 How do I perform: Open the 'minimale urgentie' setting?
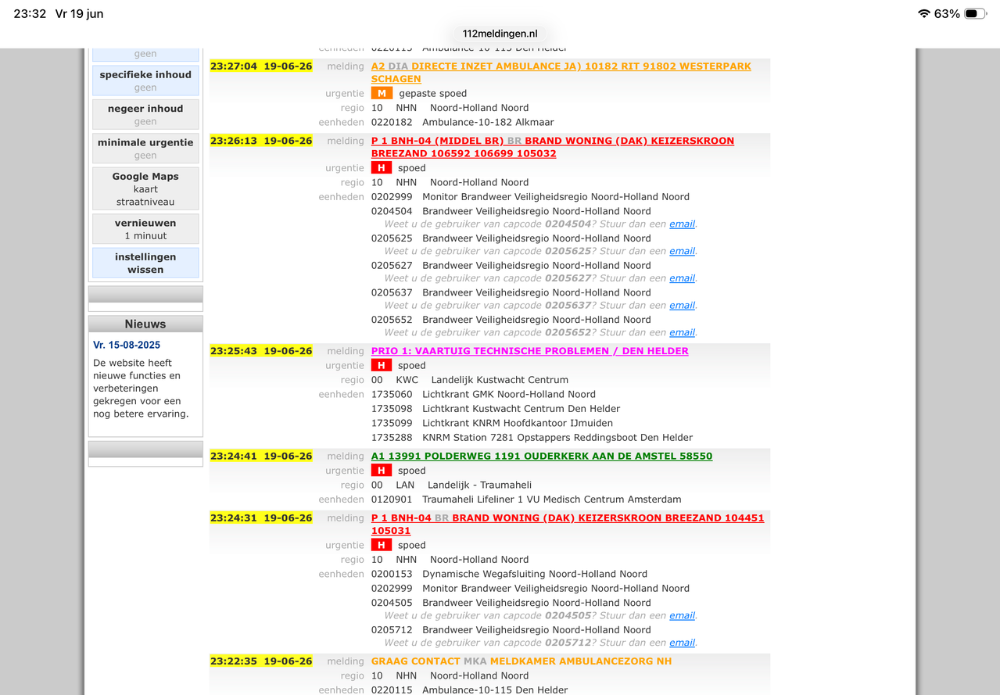coord(145,149)
